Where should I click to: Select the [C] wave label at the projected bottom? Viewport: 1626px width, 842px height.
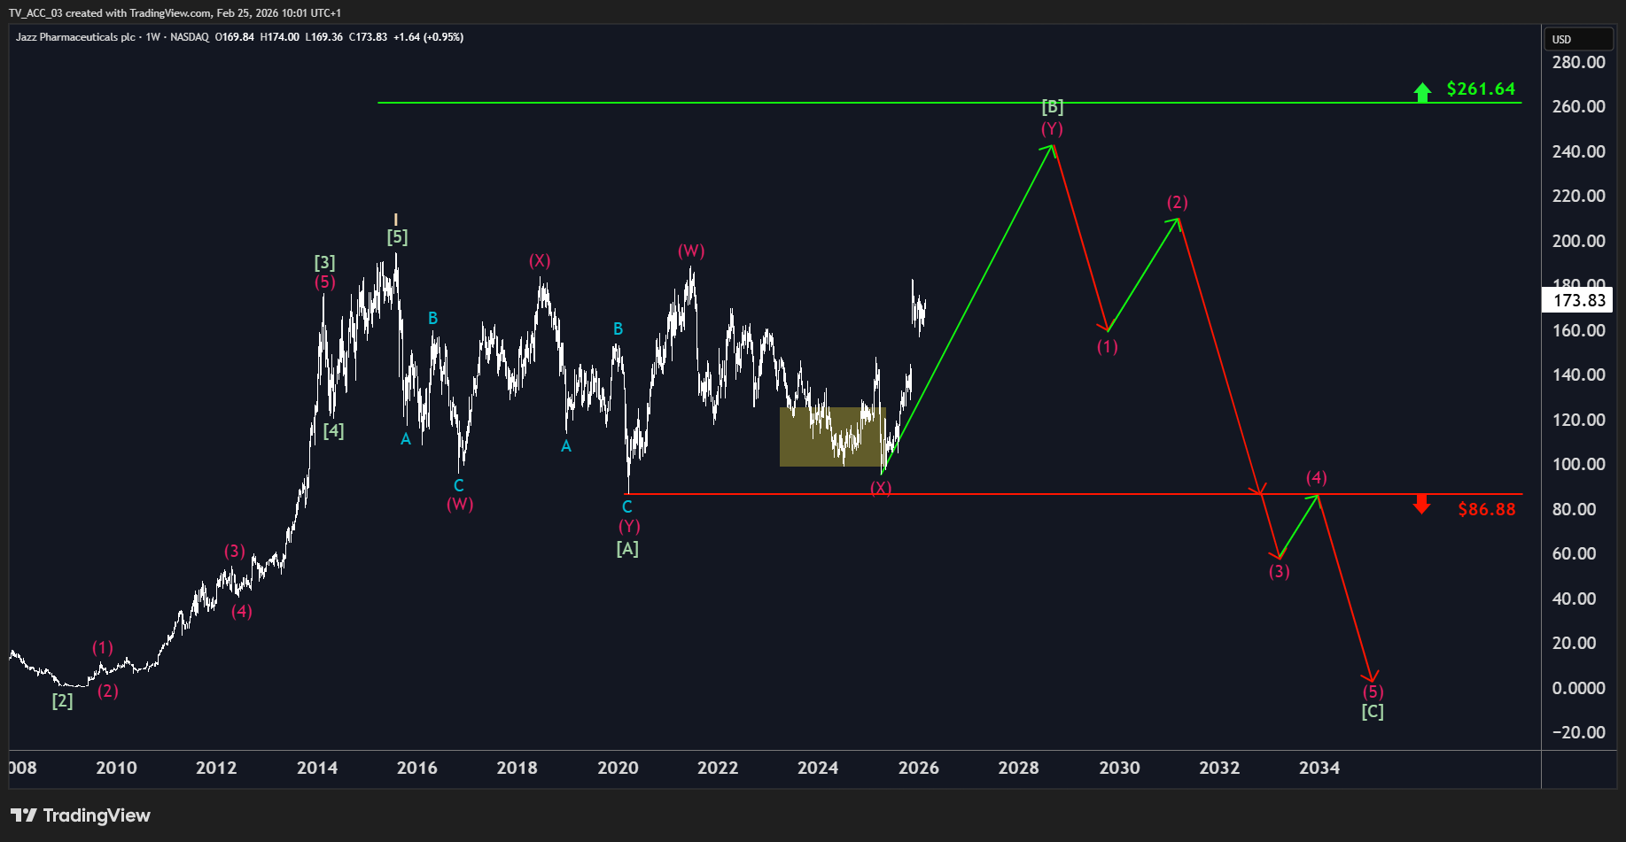(x=1373, y=711)
